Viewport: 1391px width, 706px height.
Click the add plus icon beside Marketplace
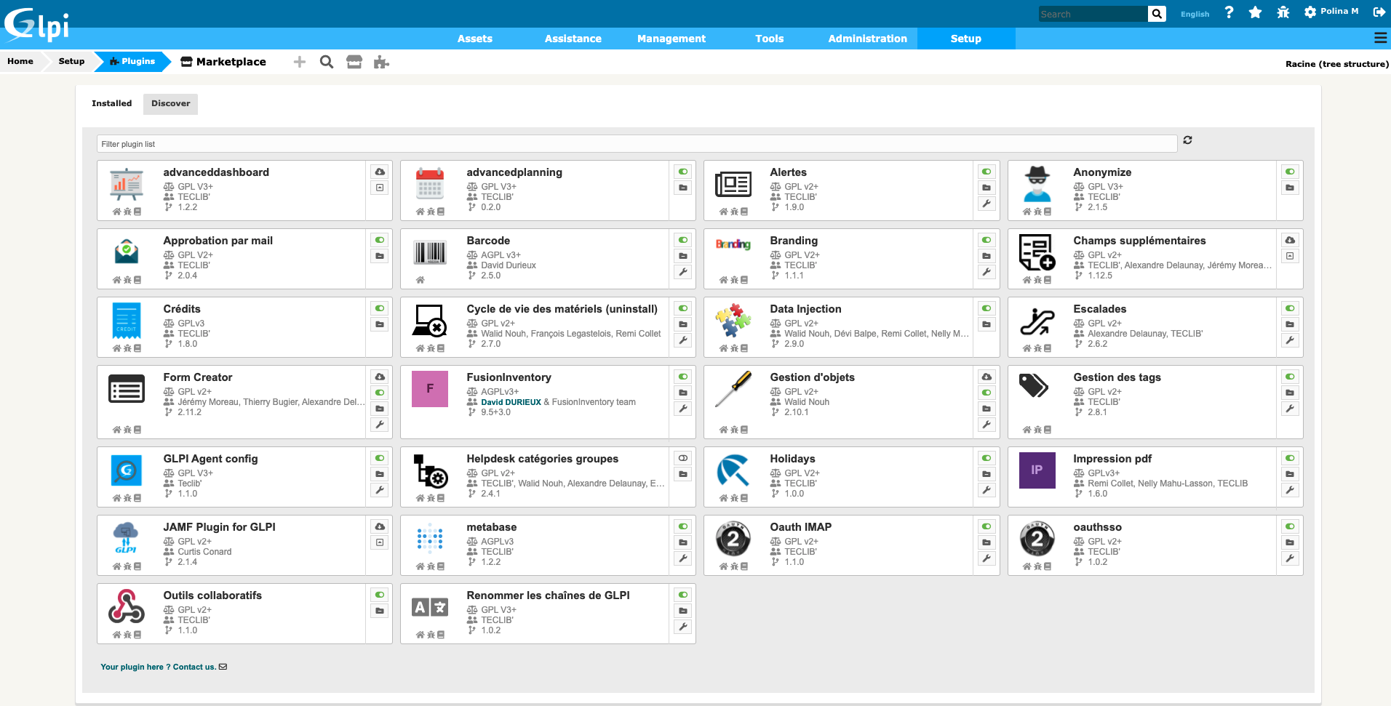pyautogui.click(x=299, y=62)
